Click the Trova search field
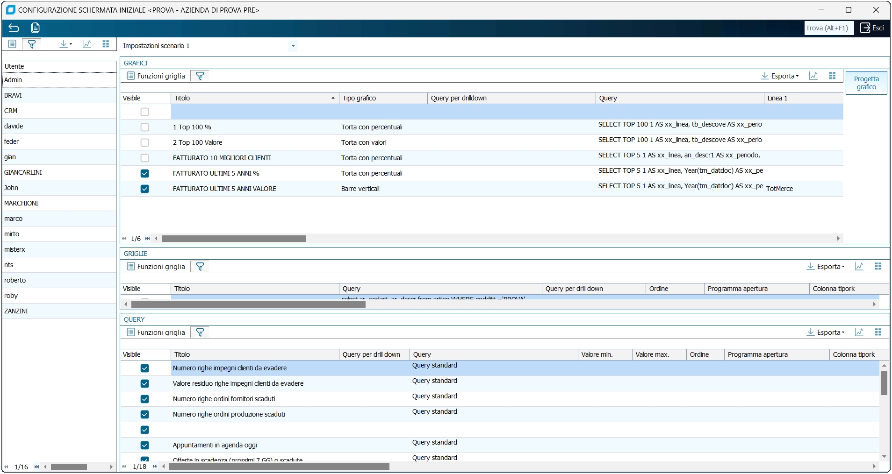This screenshot has height=474, width=892. (x=828, y=28)
